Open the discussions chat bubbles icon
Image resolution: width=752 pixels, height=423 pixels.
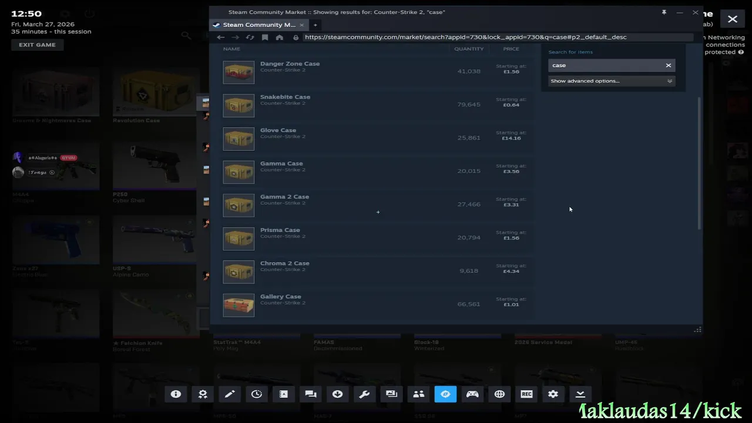pyautogui.click(x=311, y=394)
